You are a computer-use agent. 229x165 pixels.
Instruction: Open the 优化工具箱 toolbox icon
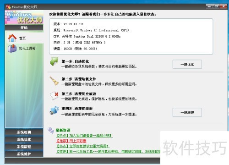coord(12,48)
